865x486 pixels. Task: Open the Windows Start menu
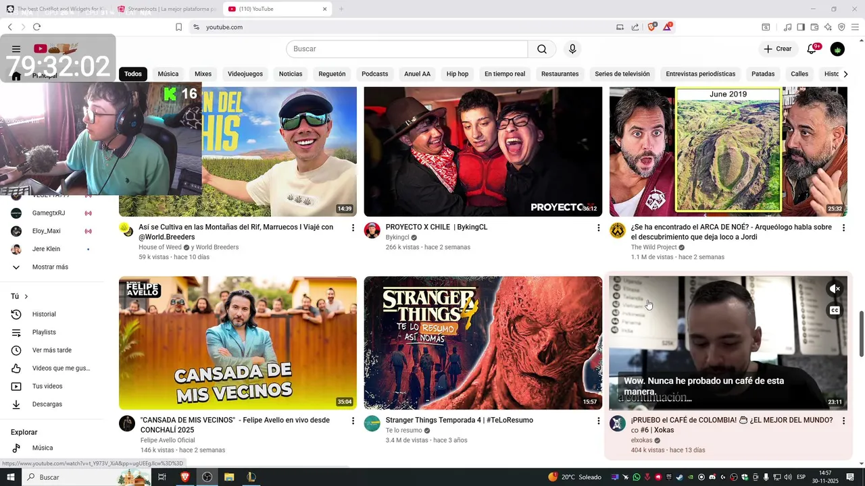(11, 477)
